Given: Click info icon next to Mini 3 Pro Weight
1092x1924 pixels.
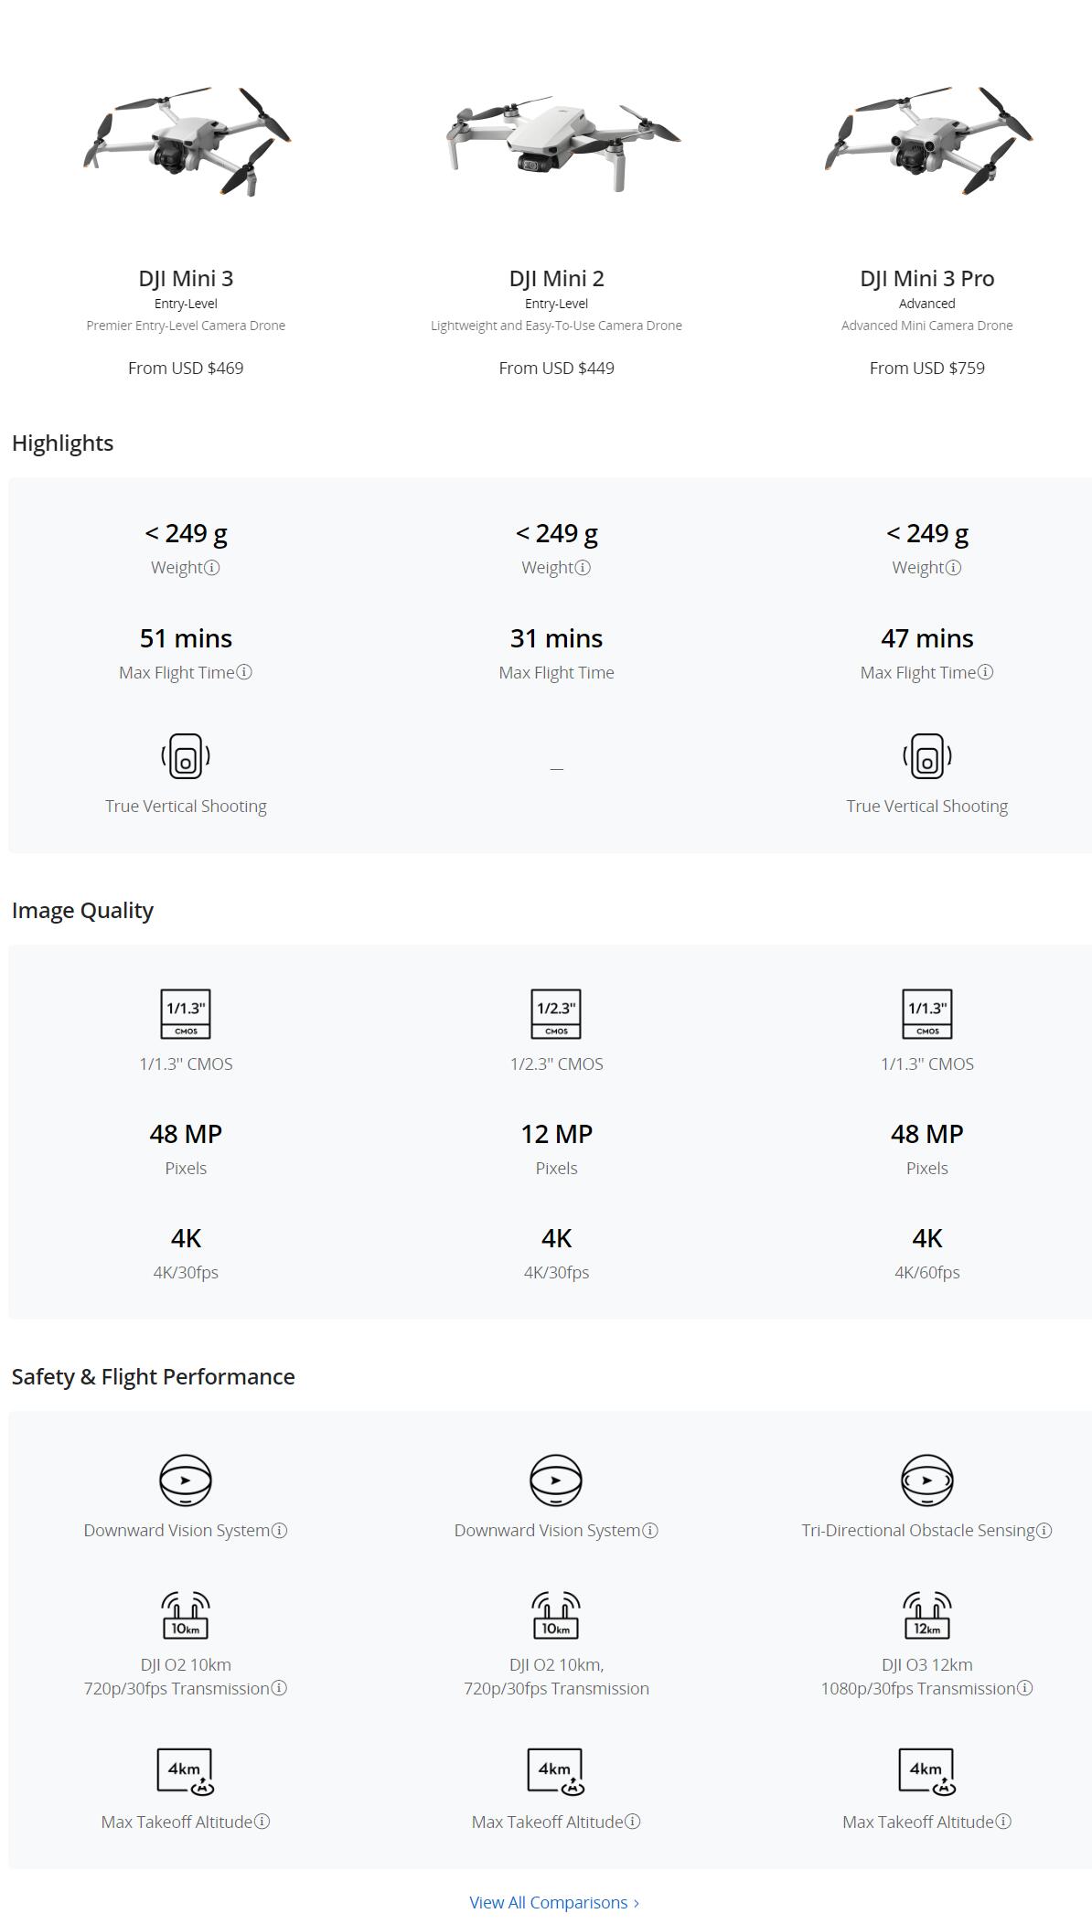Looking at the screenshot, I should (953, 568).
